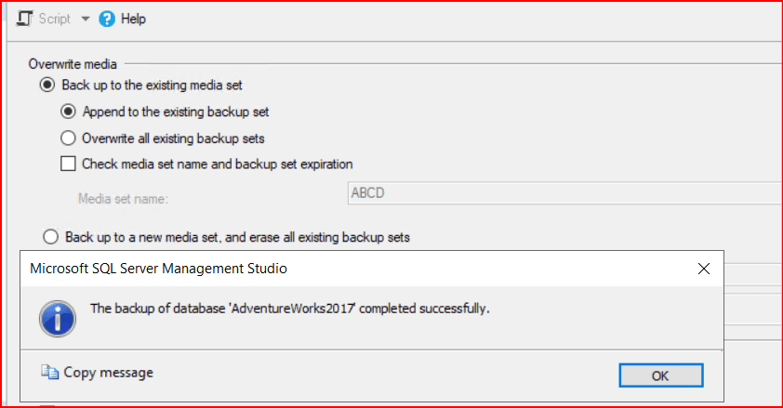783x408 pixels.
Task: Click the Help text label
Action: pyautogui.click(x=133, y=19)
